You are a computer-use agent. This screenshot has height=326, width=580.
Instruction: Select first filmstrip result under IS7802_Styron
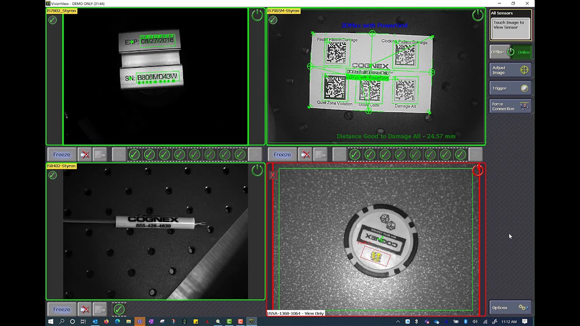(134, 154)
